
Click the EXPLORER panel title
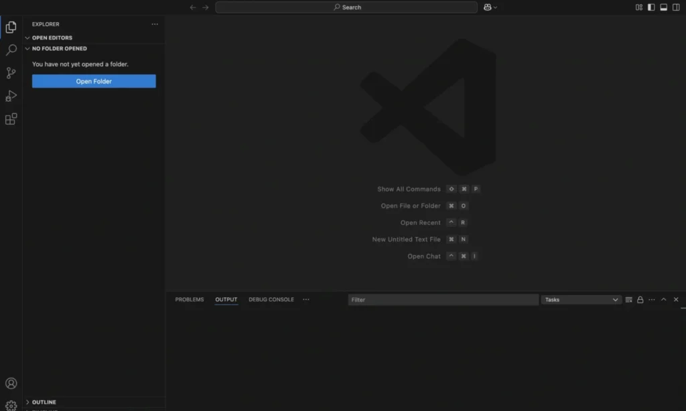pos(46,25)
